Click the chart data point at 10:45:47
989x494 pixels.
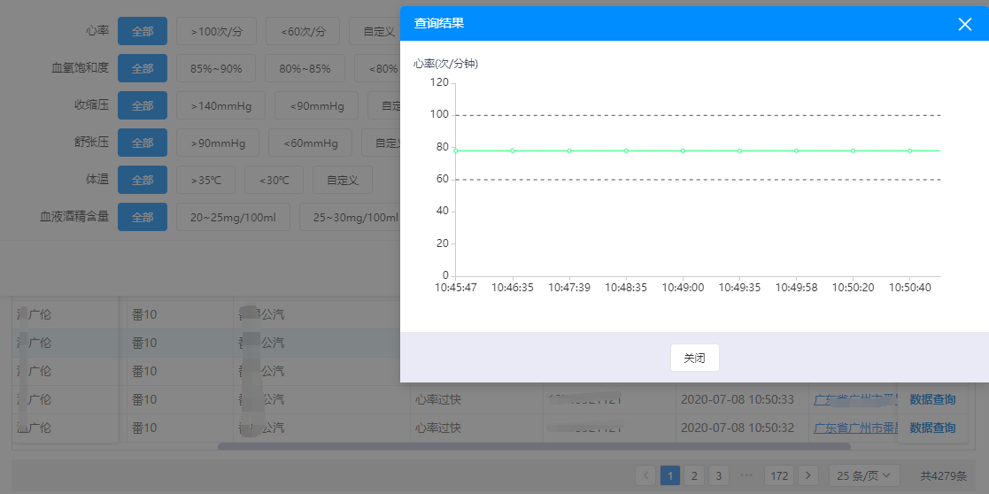coord(455,151)
